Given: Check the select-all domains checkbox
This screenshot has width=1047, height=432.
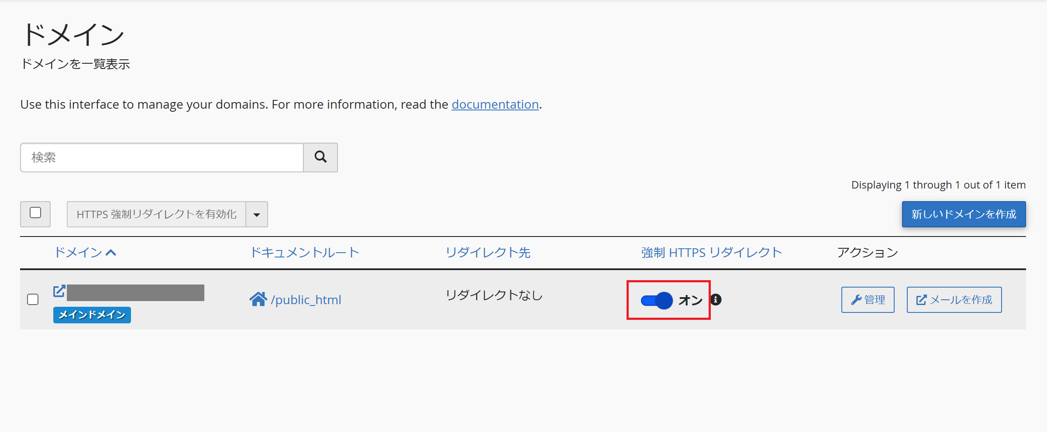Looking at the screenshot, I should (x=35, y=213).
